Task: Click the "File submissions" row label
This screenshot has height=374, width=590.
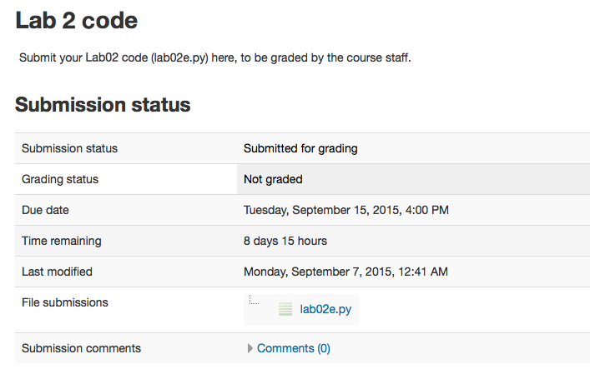Action: coord(65,302)
